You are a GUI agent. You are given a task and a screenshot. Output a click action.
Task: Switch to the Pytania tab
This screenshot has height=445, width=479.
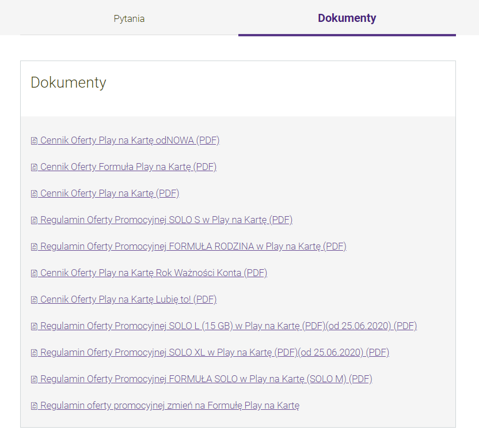[x=129, y=18]
